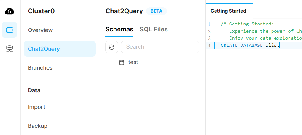
Task: Go to the Overview page
Action: 40,30
